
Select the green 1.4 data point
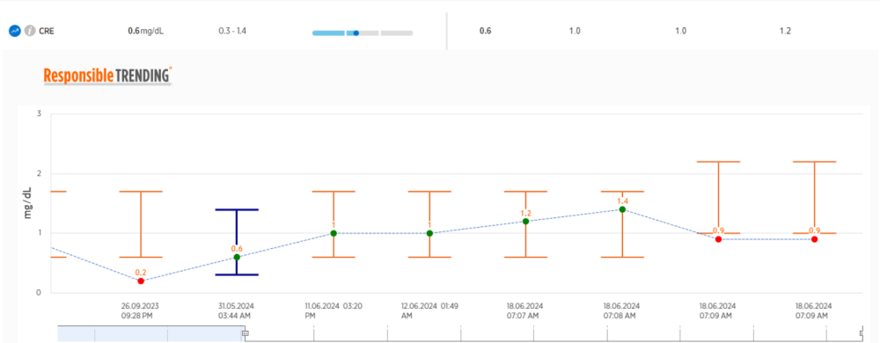(622, 209)
